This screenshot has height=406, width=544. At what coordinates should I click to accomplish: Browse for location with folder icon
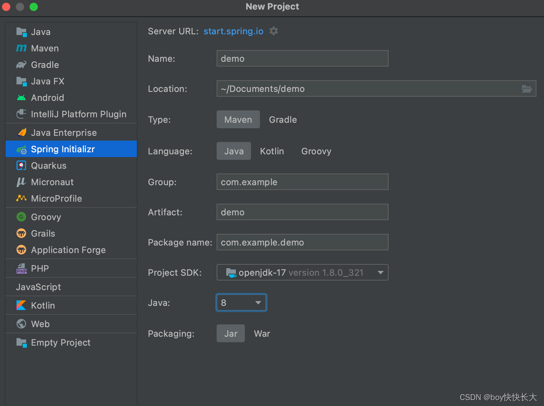527,89
